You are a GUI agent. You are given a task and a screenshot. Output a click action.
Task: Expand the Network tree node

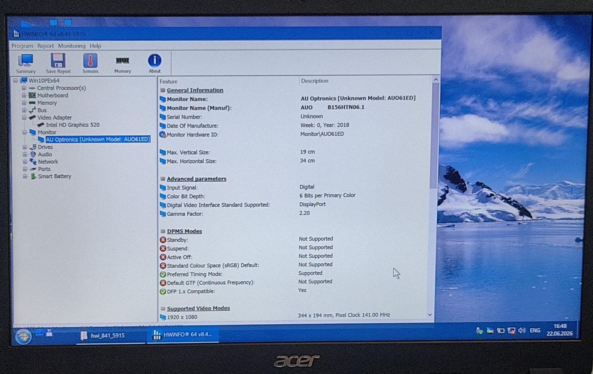tap(25, 162)
